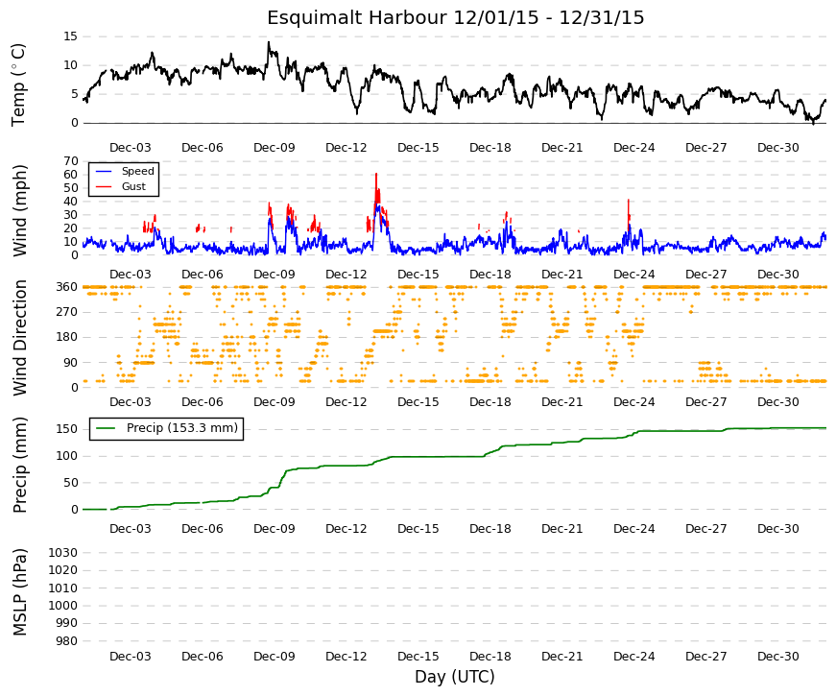Click the Wind (mph) axis label

(19, 210)
